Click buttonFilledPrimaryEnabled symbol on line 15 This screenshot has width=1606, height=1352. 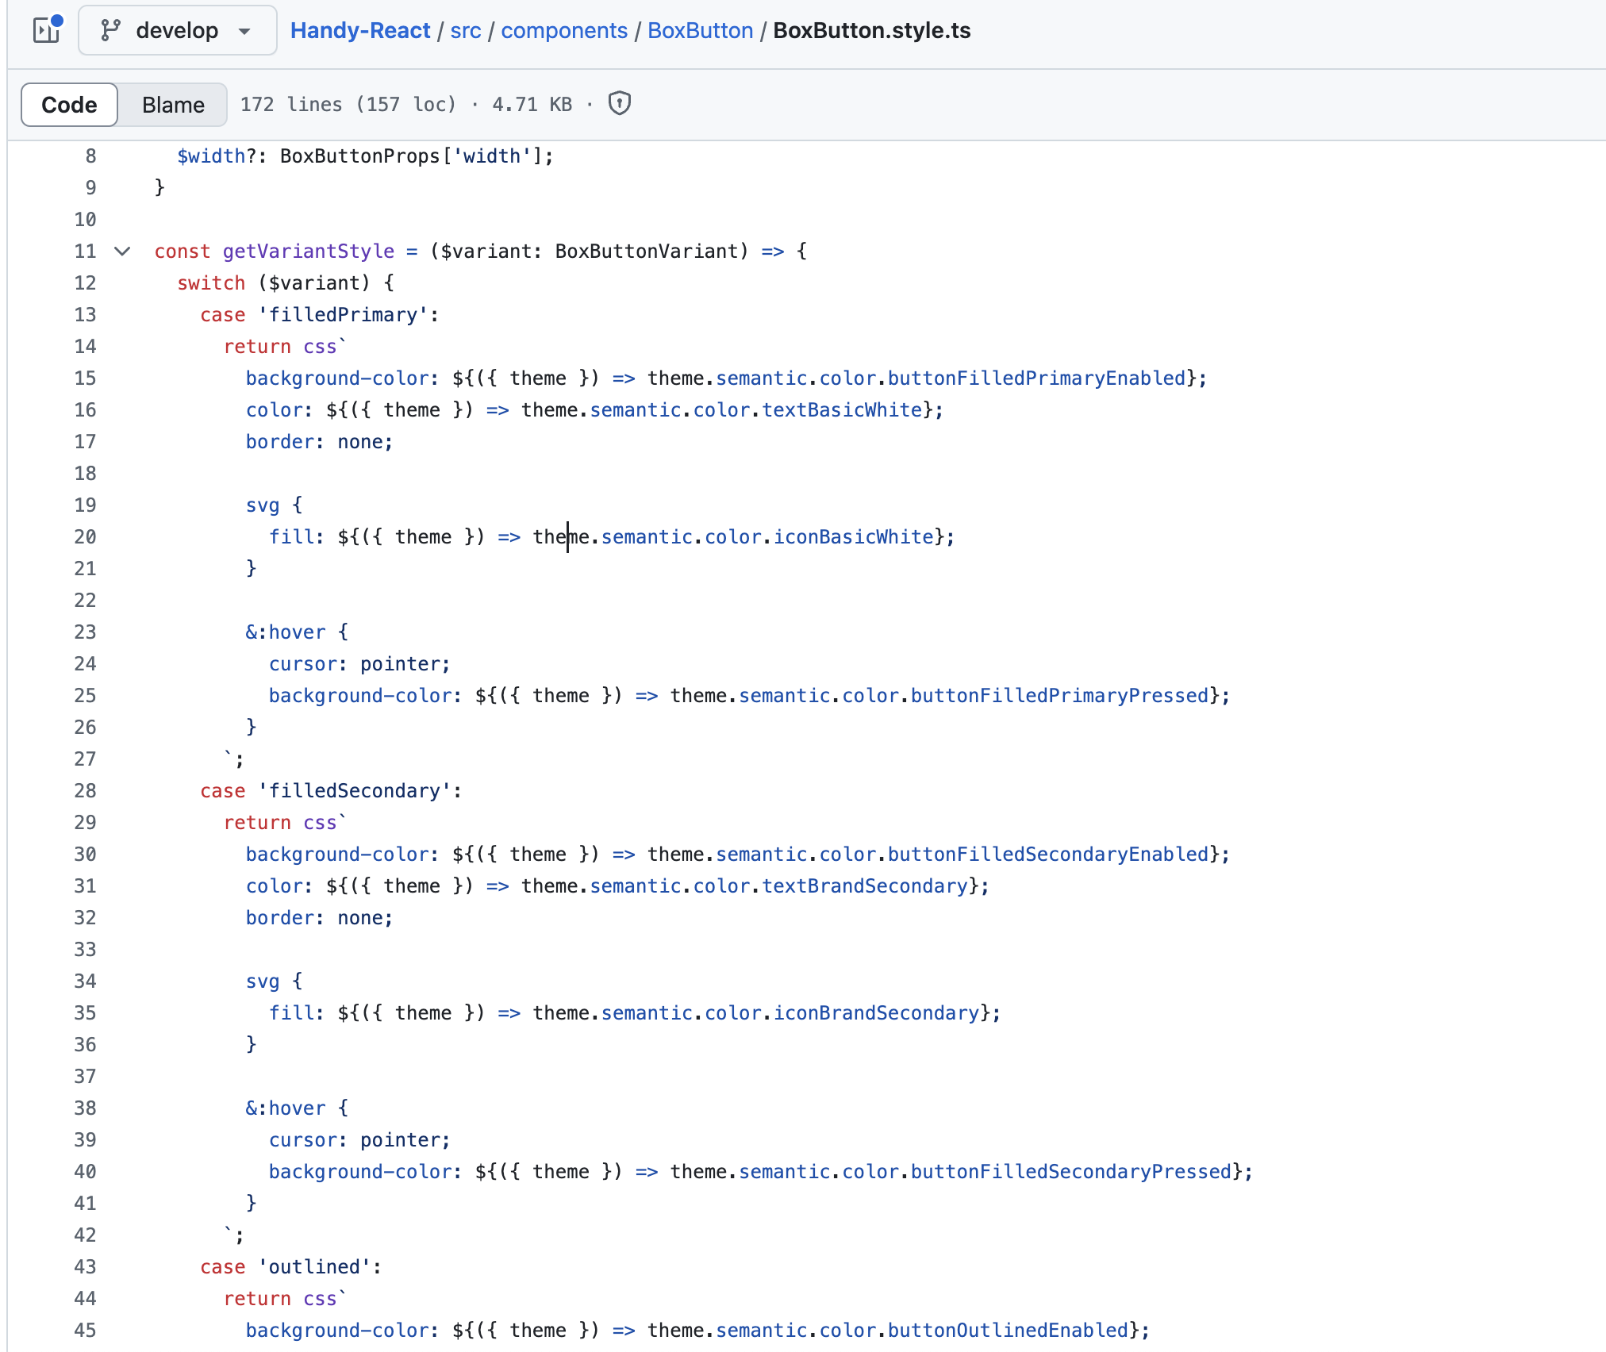coord(1036,378)
